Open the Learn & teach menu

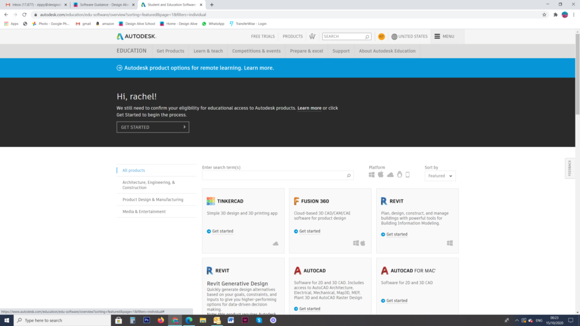208,51
